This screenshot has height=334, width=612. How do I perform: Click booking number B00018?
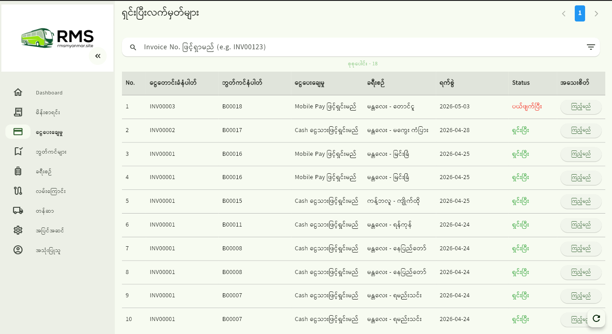click(x=232, y=107)
